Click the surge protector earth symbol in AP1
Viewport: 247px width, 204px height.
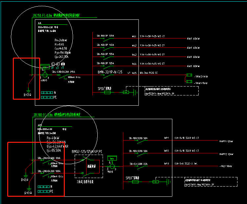coord(168,182)
